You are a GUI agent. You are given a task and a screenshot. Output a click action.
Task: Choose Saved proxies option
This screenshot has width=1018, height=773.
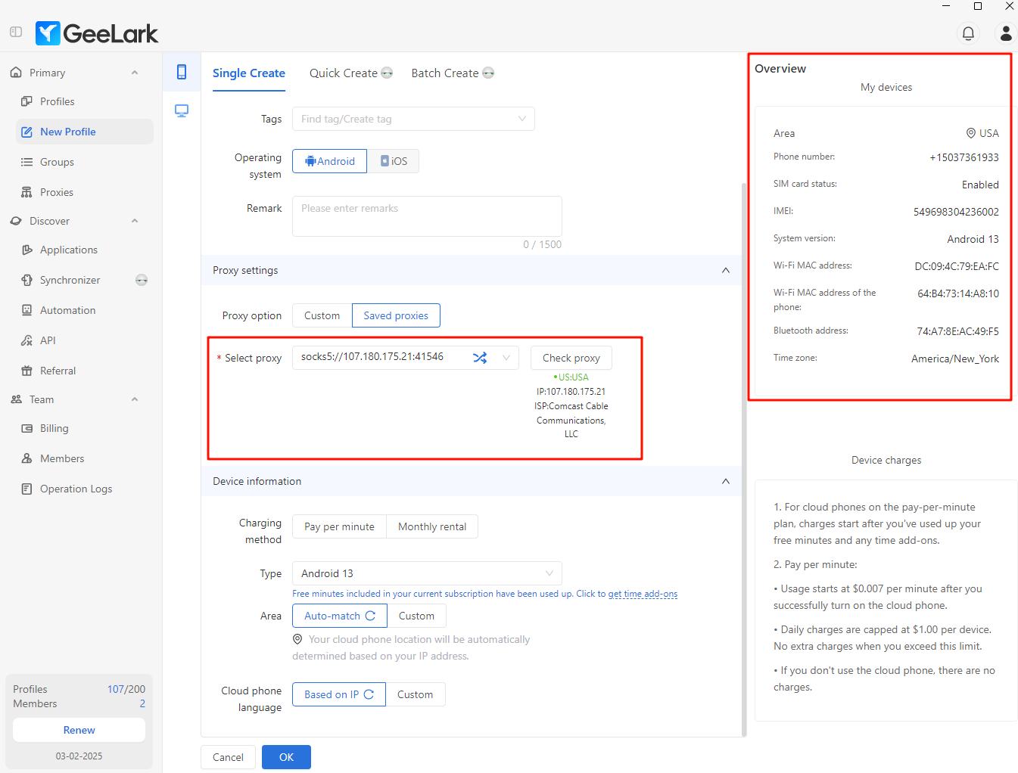[x=396, y=315]
